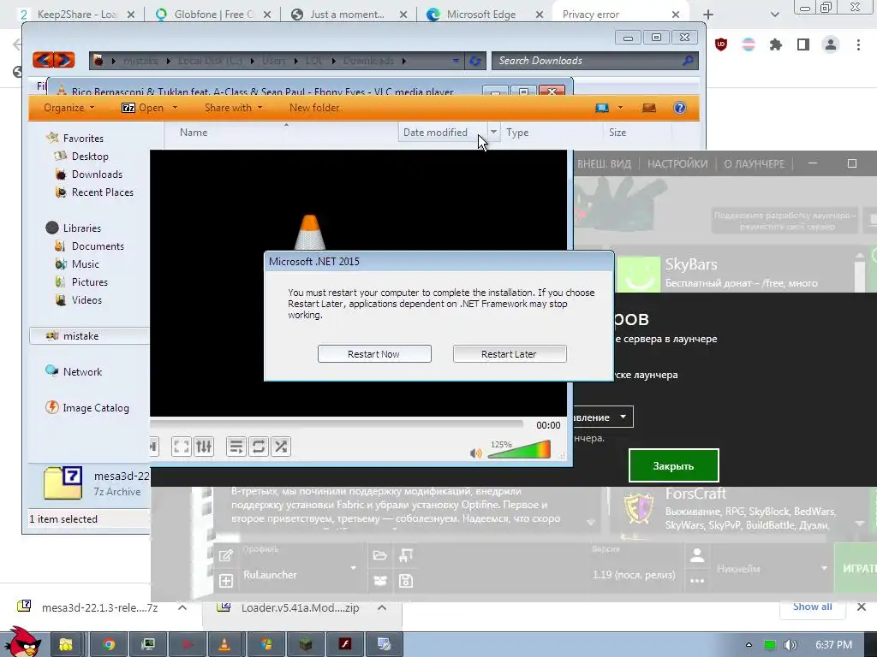Expand the Open button dropdown arrow

click(x=175, y=108)
